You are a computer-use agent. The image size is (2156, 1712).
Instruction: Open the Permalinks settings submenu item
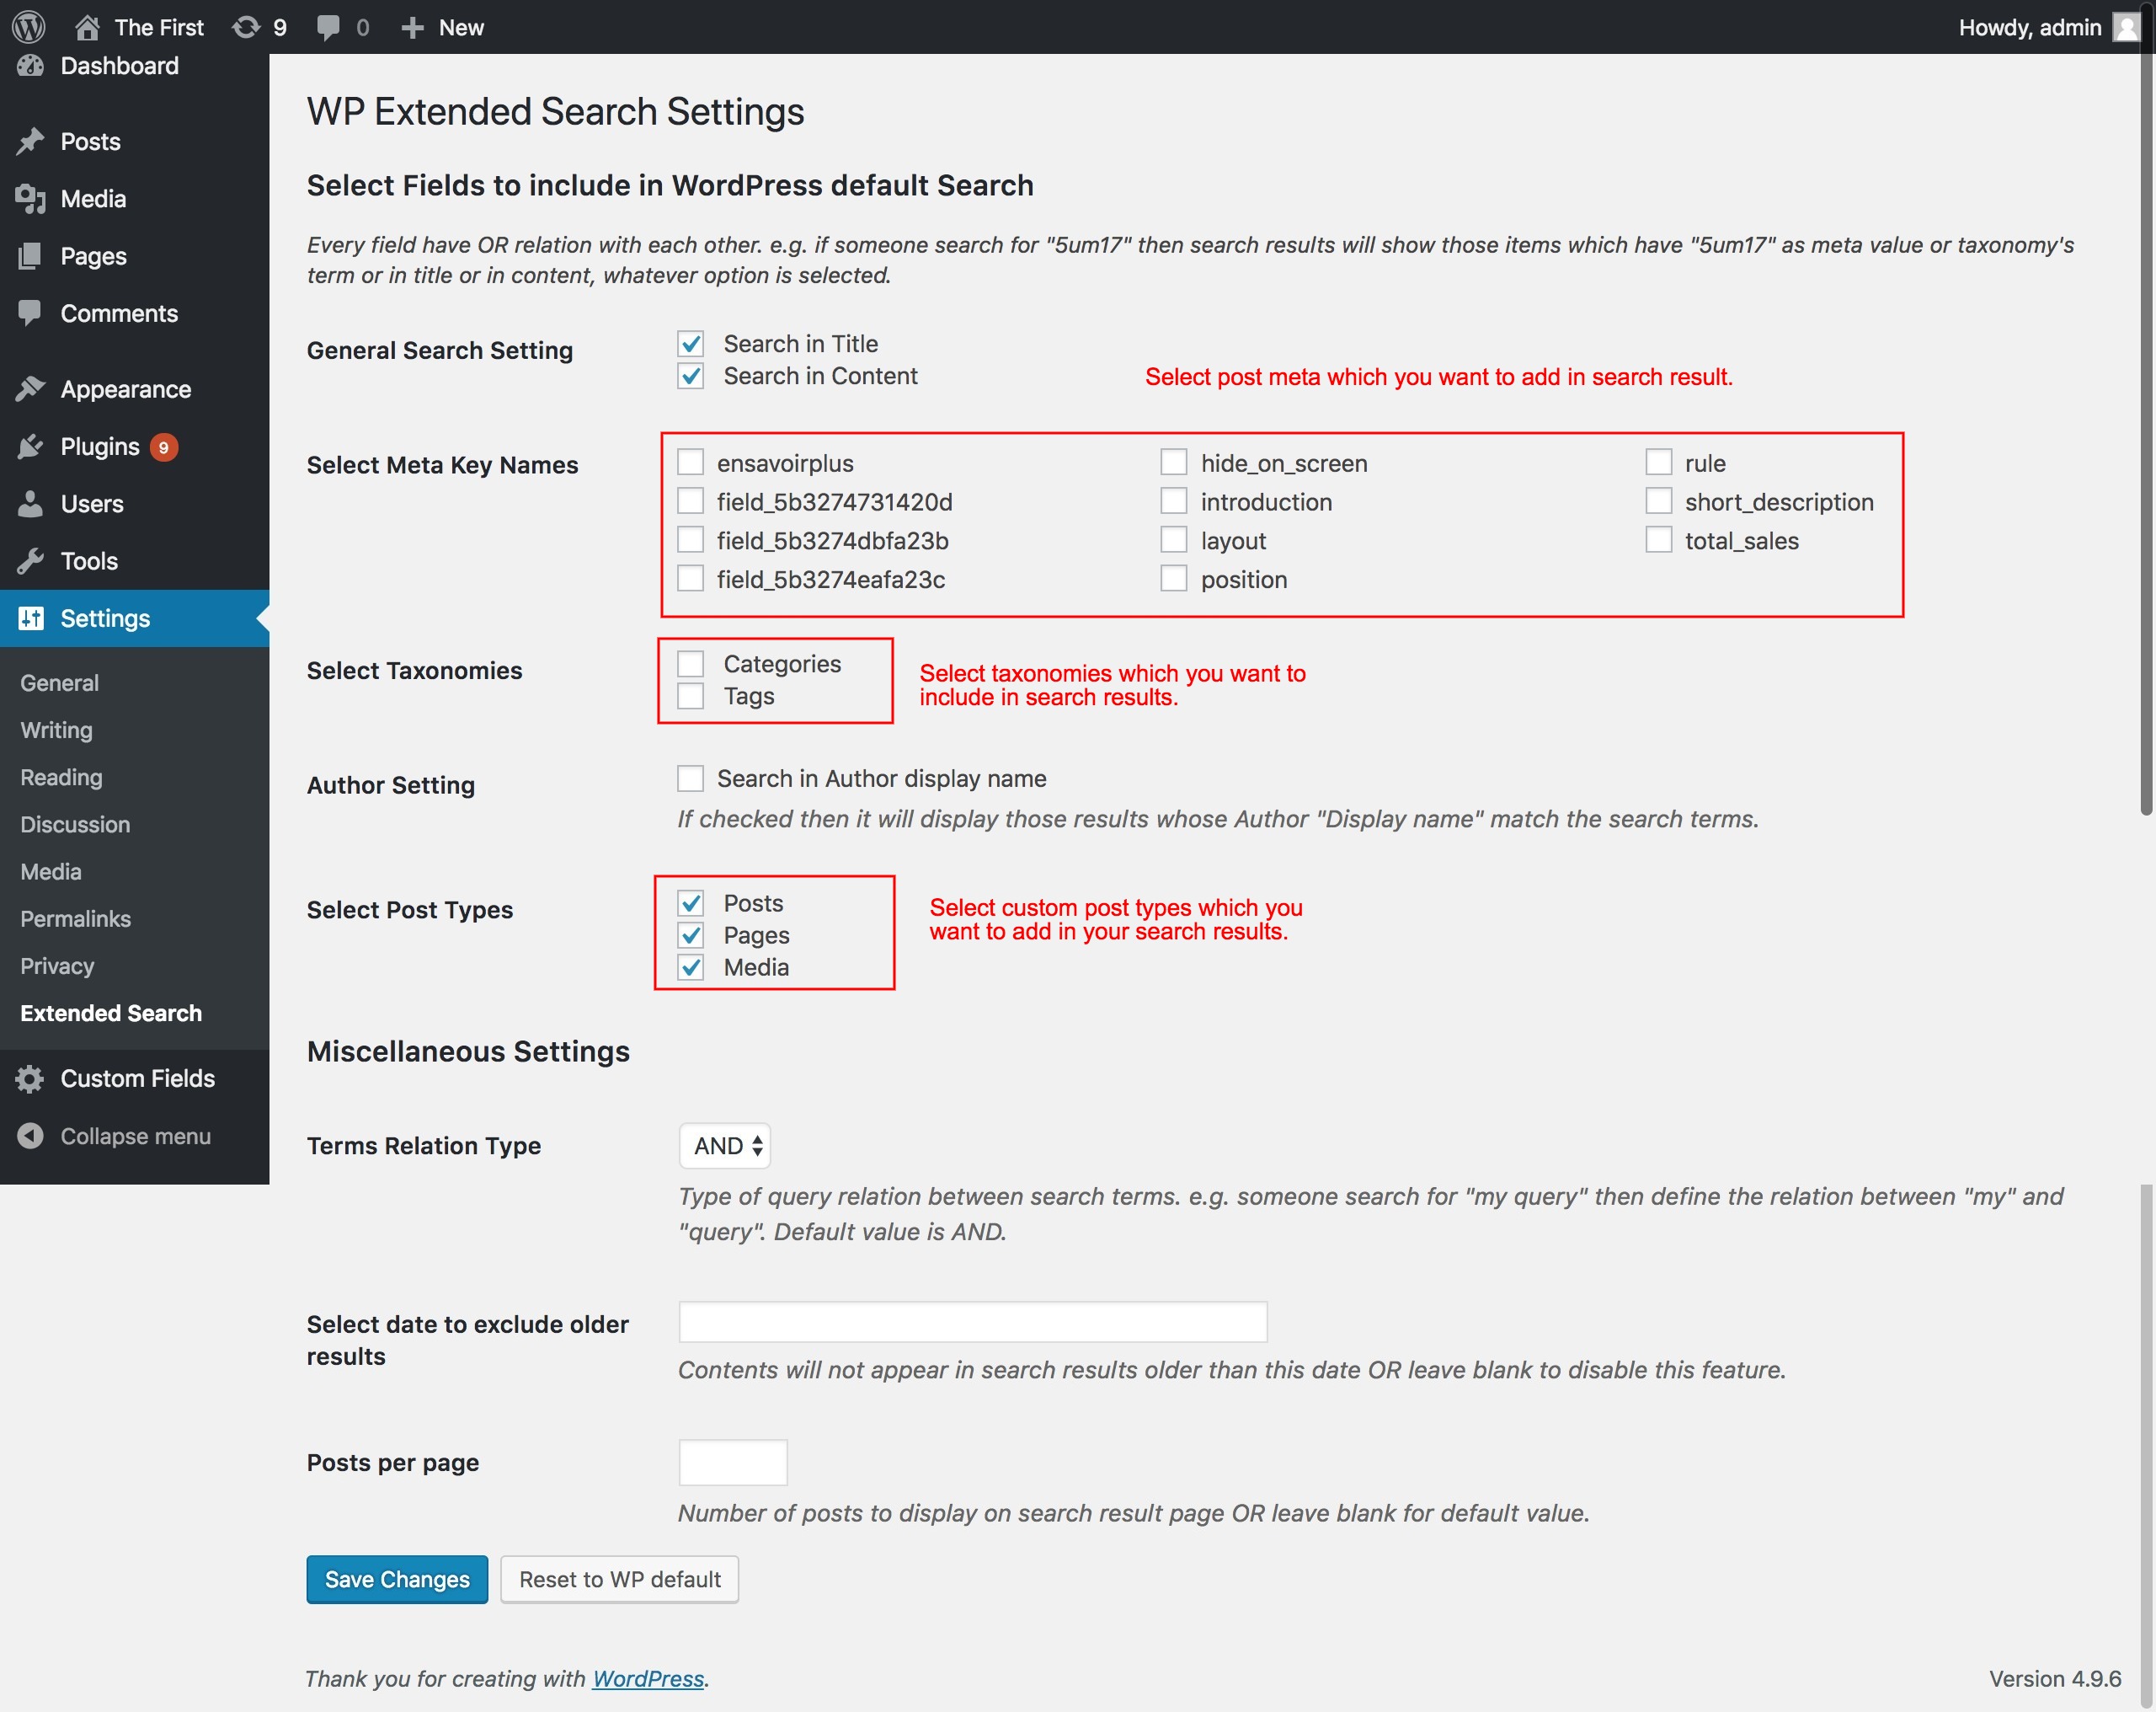(75, 918)
